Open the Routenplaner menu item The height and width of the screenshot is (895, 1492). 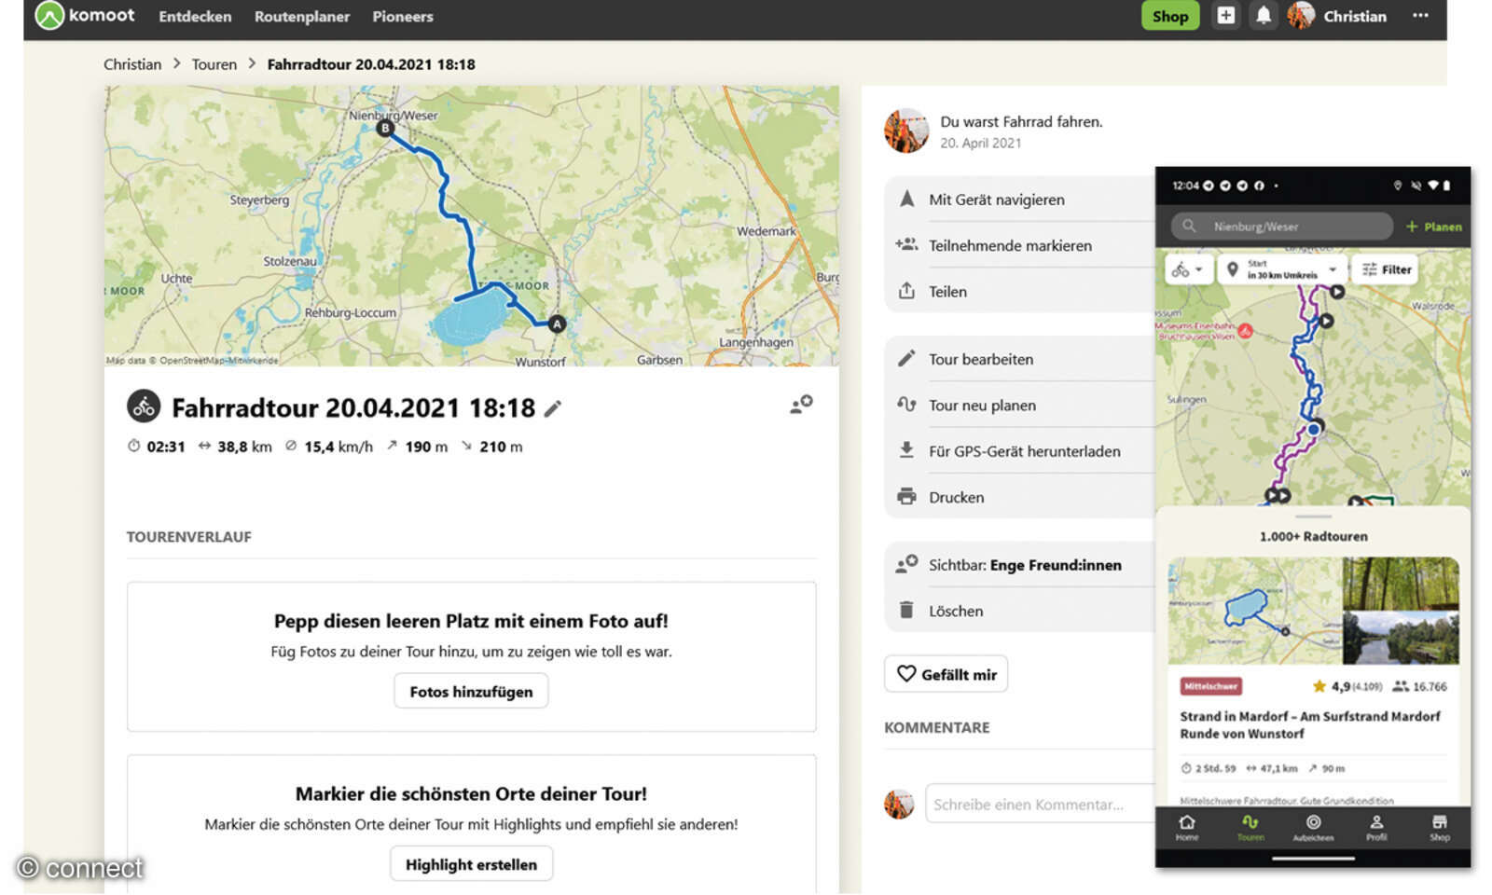(301, 17)
